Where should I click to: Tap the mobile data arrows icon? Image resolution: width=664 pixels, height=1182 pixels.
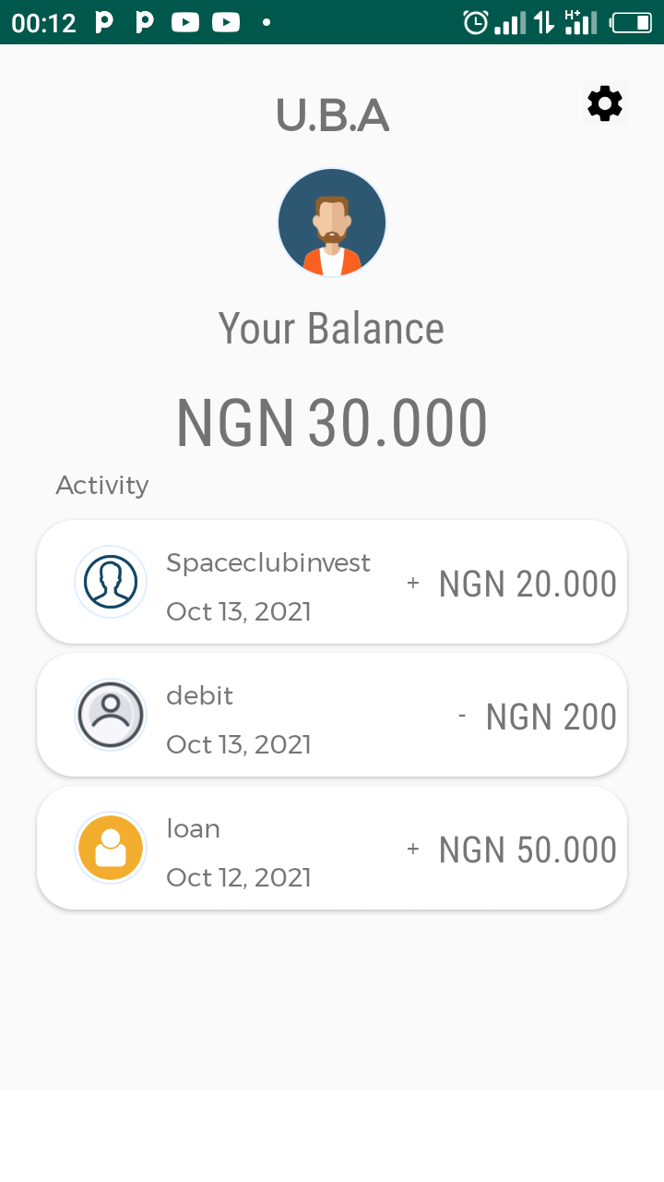click(x=544, y=22)
